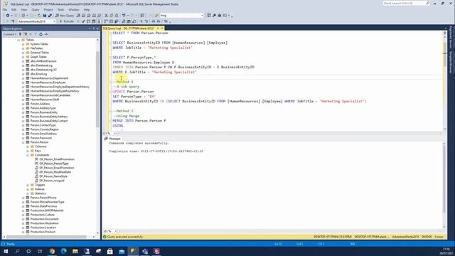Expand the Columns folder under Person.Person
This screenshot has height=256, width=455.
[28, 146]
